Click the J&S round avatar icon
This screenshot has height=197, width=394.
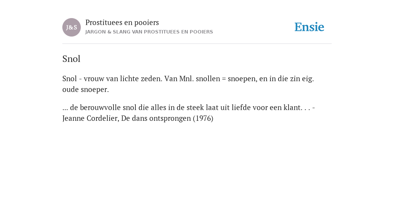click(72, 27)
